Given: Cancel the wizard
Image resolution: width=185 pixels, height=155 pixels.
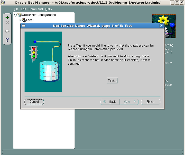Looking at the screenshot, I should 34,102.
